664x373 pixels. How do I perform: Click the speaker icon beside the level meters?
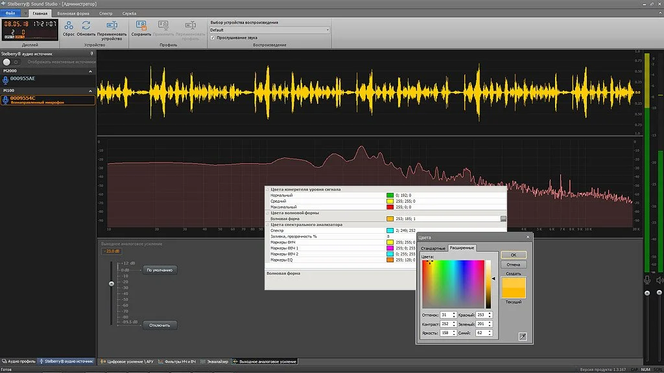coord(659,280)
